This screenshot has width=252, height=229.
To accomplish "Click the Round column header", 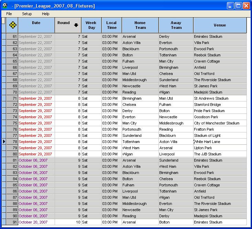I will click(68, 25).
